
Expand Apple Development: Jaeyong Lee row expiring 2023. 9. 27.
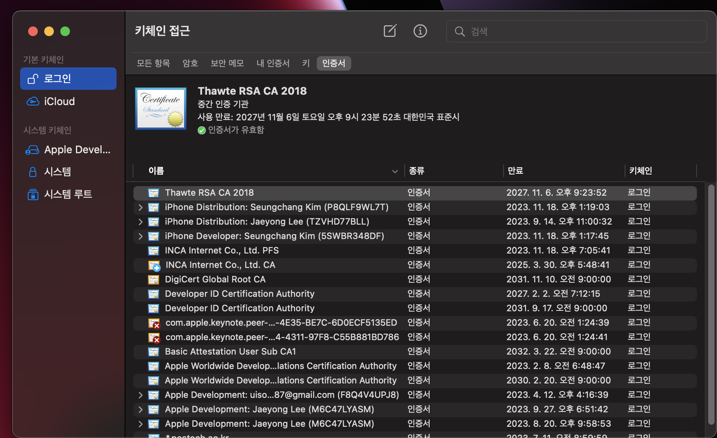pos(140,410)
